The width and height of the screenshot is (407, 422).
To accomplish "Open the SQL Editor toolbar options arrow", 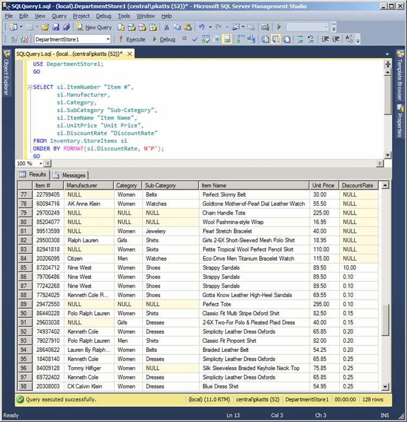I will pyautogui.click(x=358, y=40).
